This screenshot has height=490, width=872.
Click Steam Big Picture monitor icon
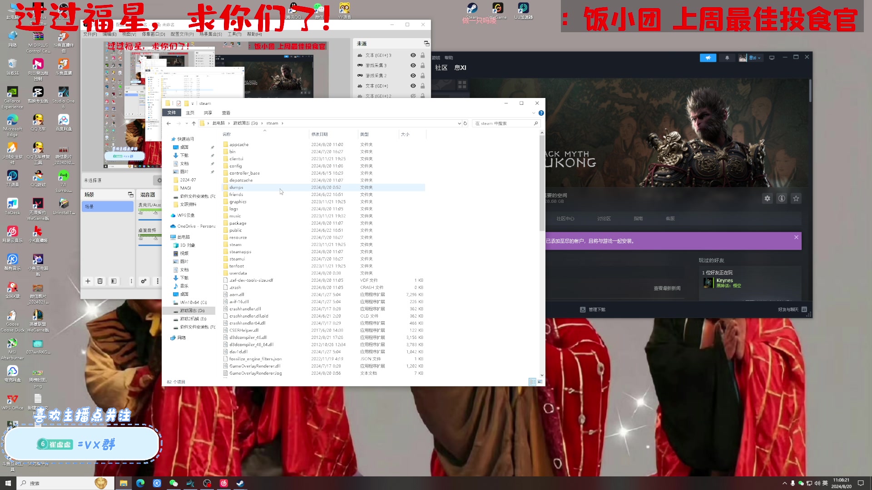click(x=772, y=58)
